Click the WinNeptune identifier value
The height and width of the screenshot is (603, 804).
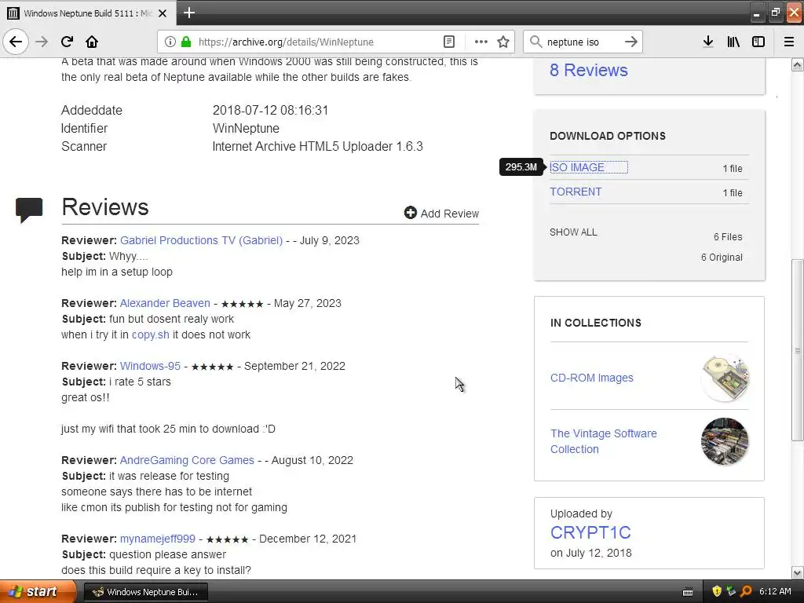[246, 128]
